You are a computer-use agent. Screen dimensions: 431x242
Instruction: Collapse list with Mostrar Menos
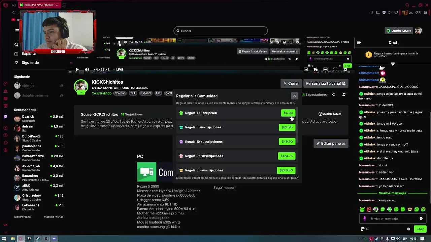click(54, 217)
